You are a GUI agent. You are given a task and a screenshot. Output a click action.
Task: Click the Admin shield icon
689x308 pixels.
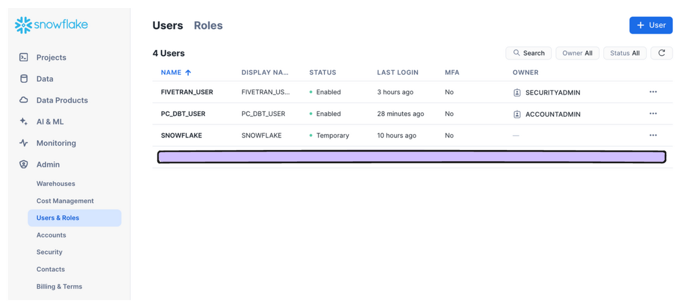24,164
